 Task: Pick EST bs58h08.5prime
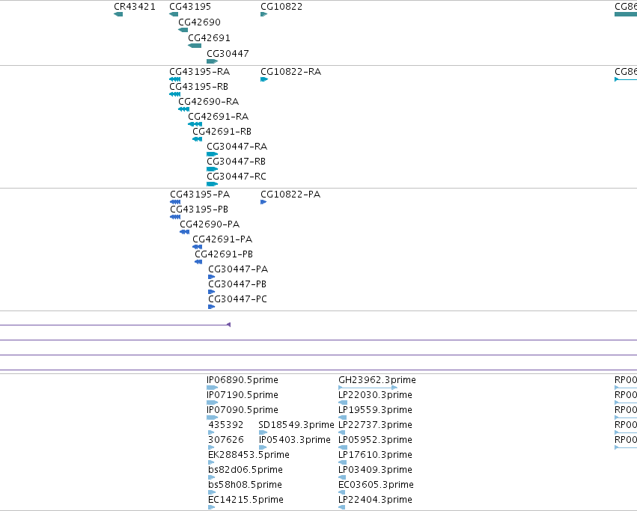tap(245, 485)
